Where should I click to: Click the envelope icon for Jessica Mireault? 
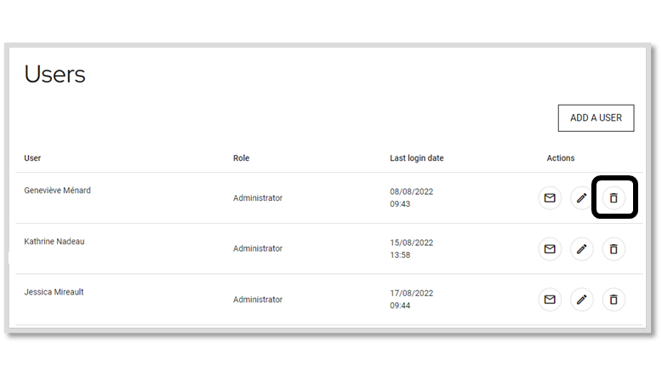tap(550, 300)
